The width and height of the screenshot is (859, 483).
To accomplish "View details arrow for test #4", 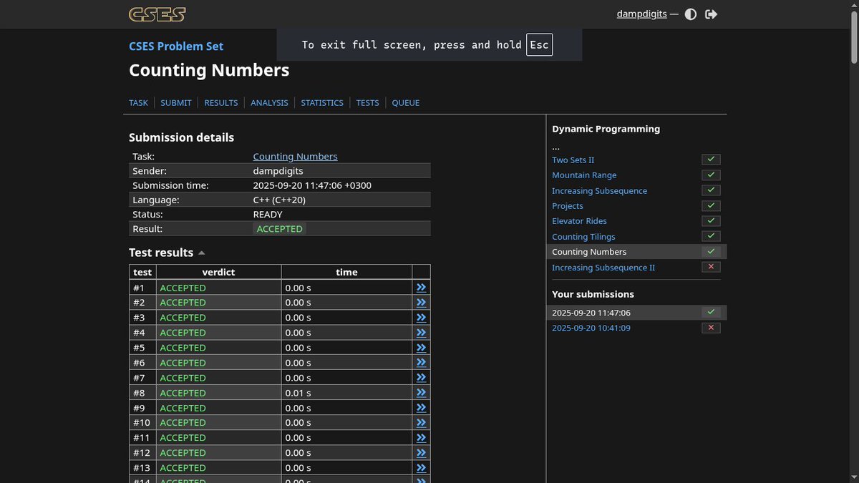I will 421,332.
